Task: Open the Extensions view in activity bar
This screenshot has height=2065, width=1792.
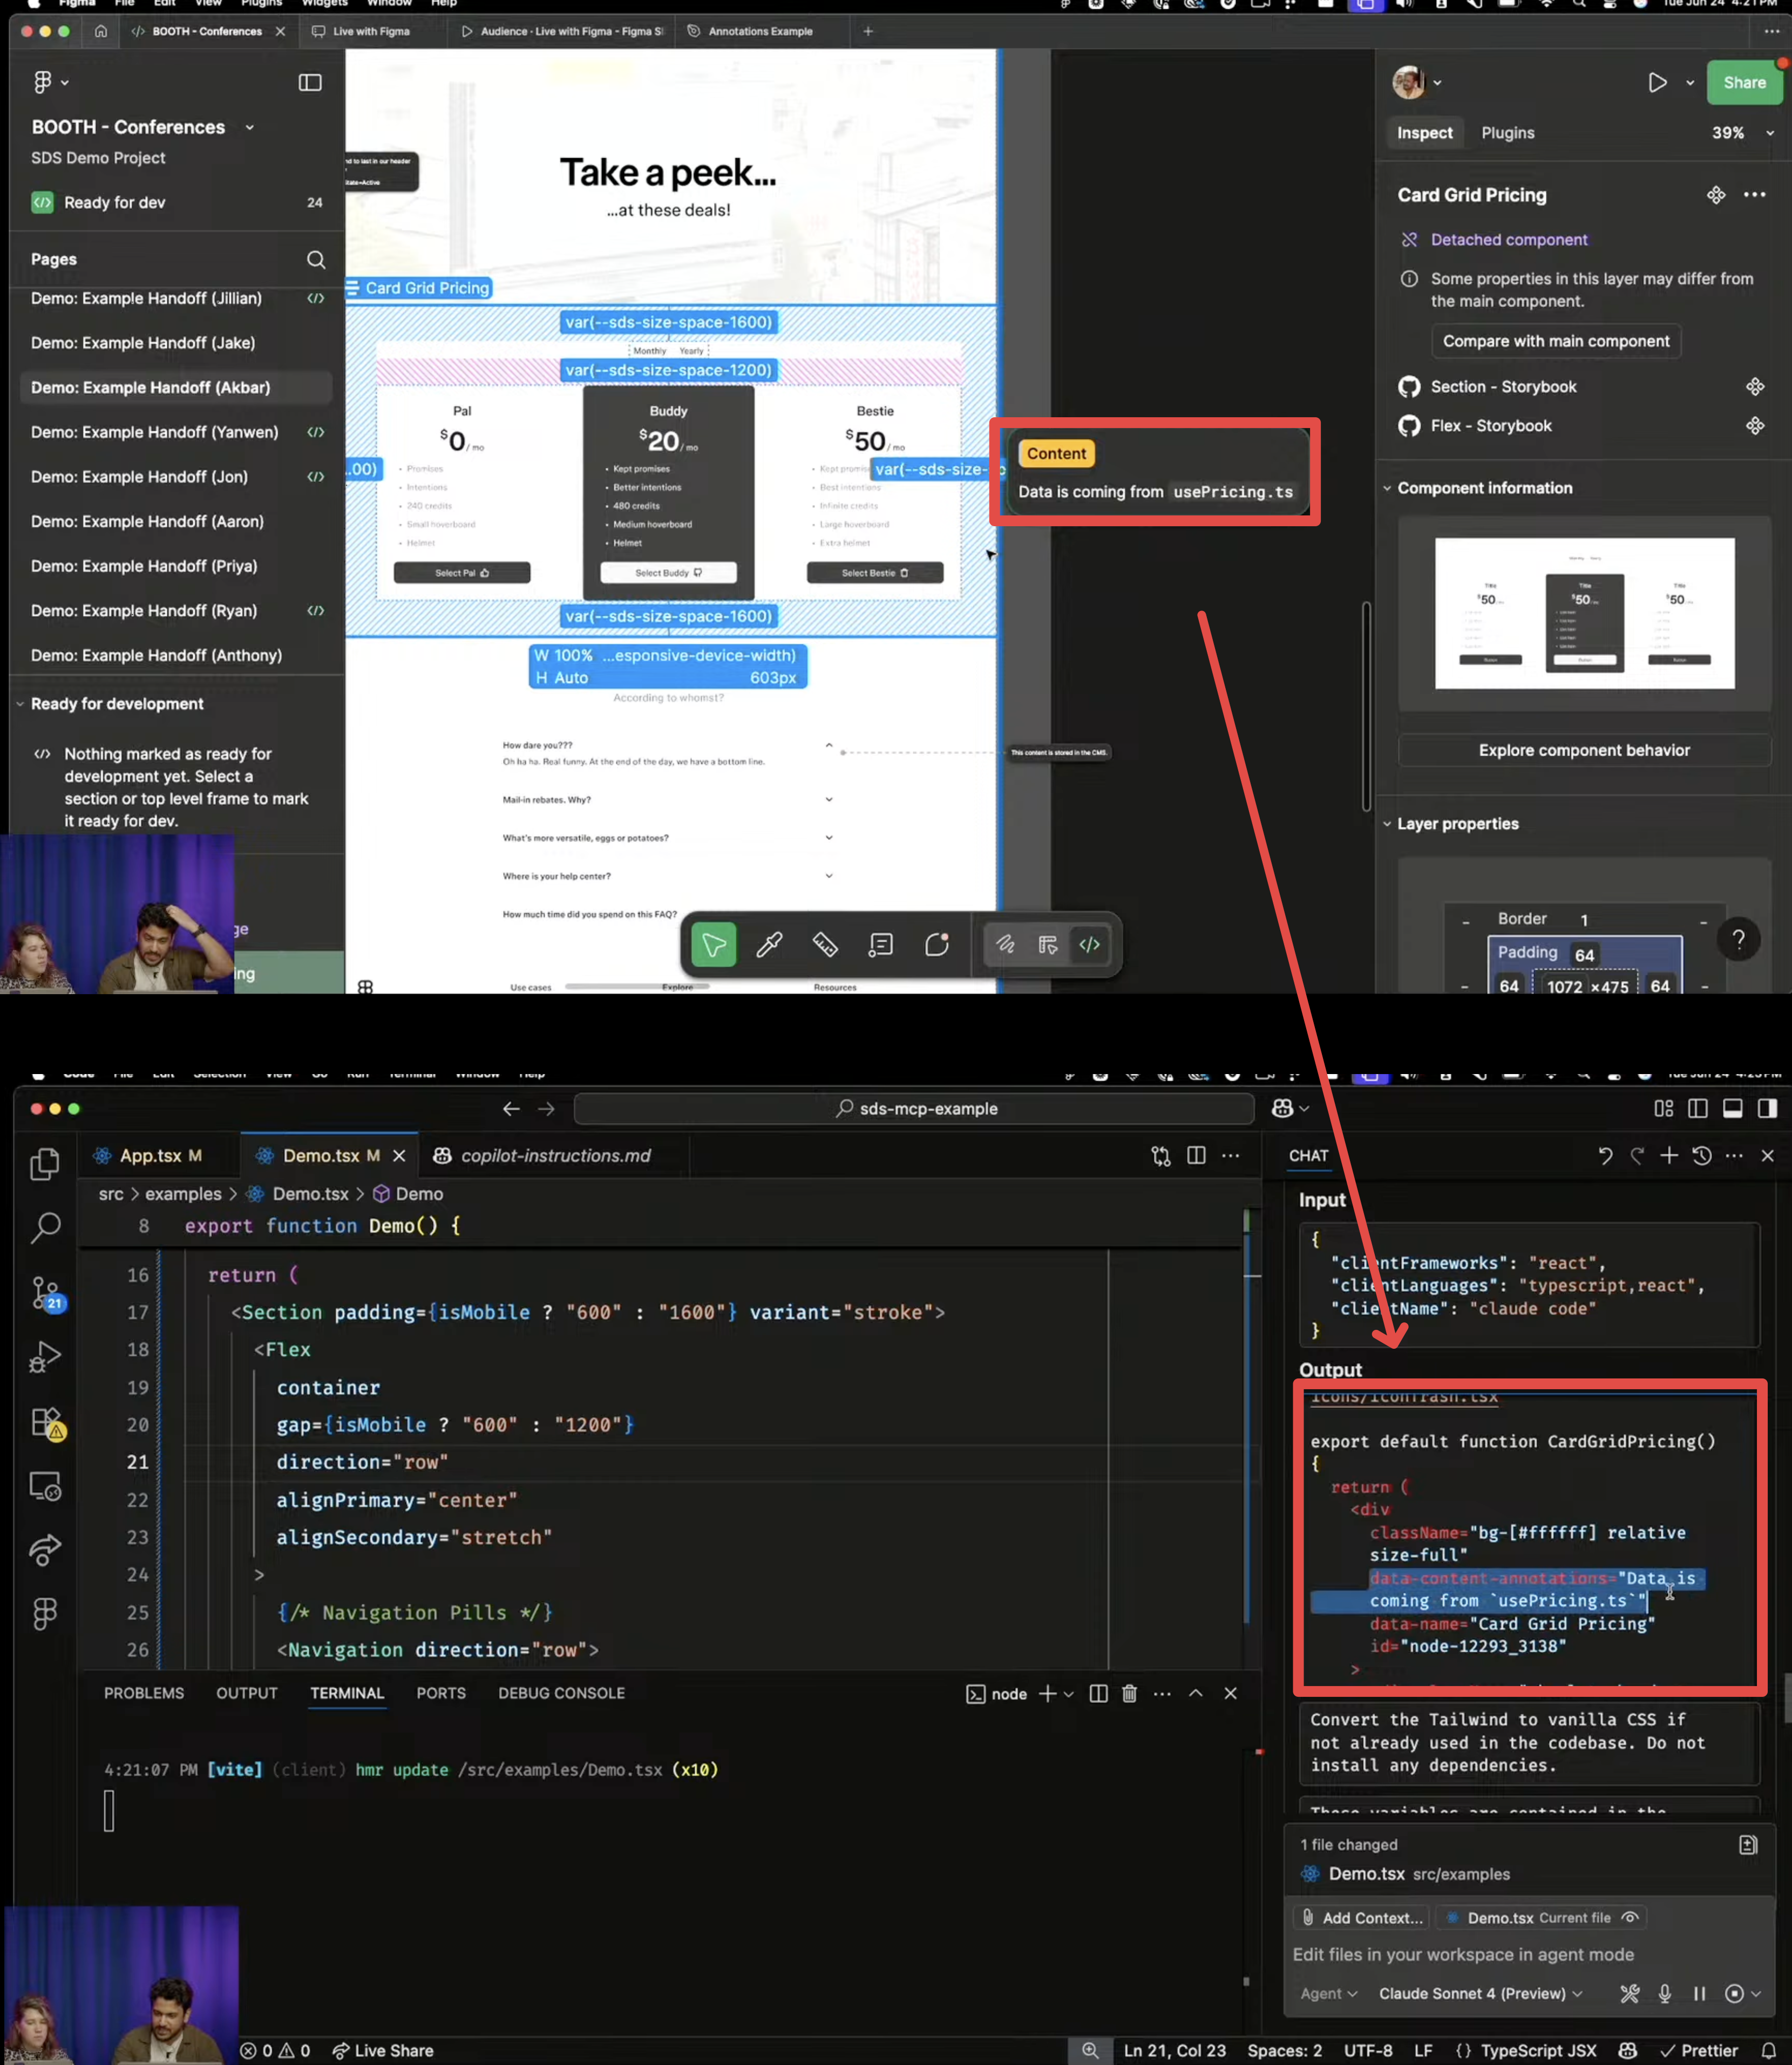Action: (45, 1422)
